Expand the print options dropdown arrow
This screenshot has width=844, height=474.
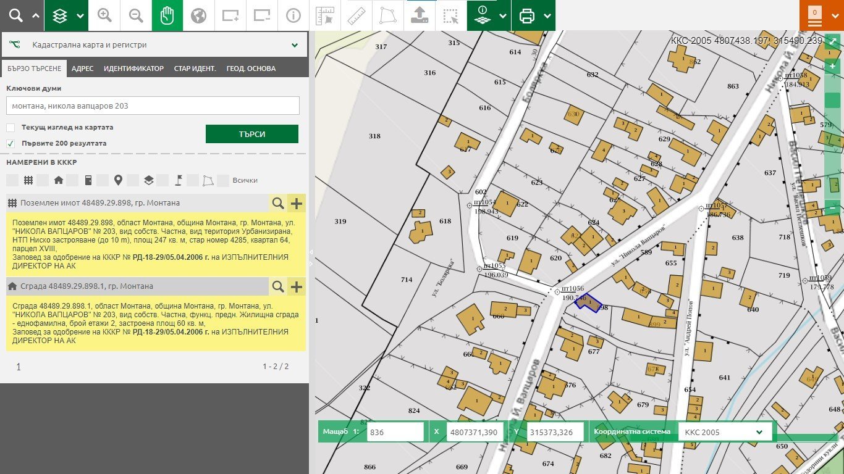546,16
